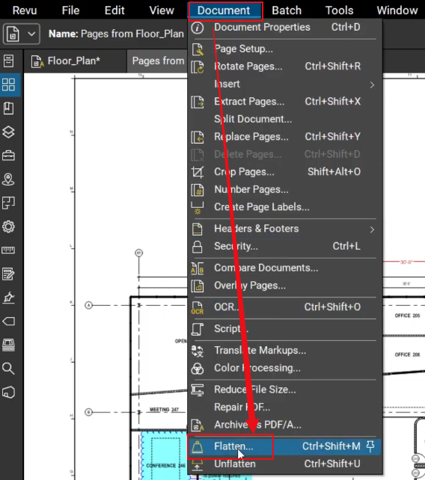The height and width of the screenshot is (480, 425).
Task: Open the Spaces panel icon
Action: tap(8, 203)
